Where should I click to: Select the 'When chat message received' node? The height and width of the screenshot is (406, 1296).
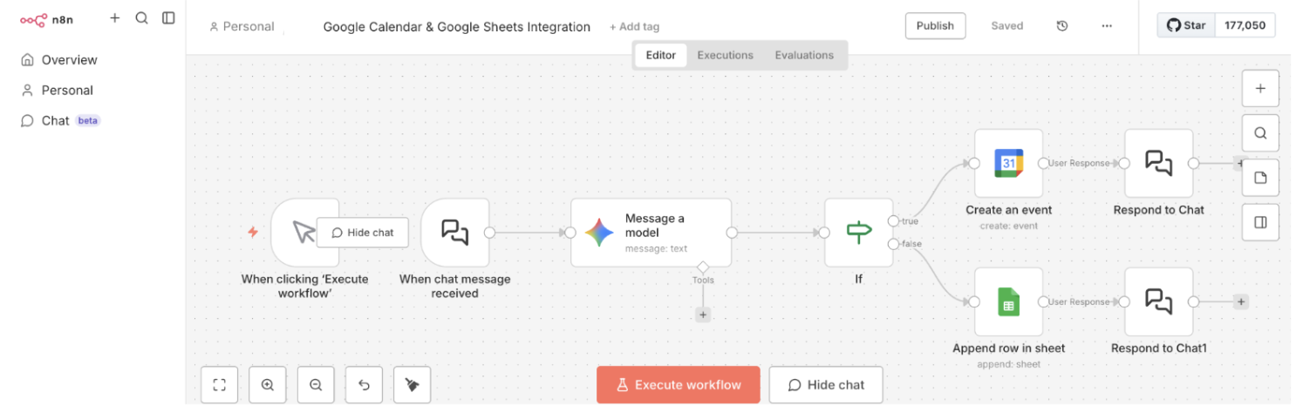454,233
